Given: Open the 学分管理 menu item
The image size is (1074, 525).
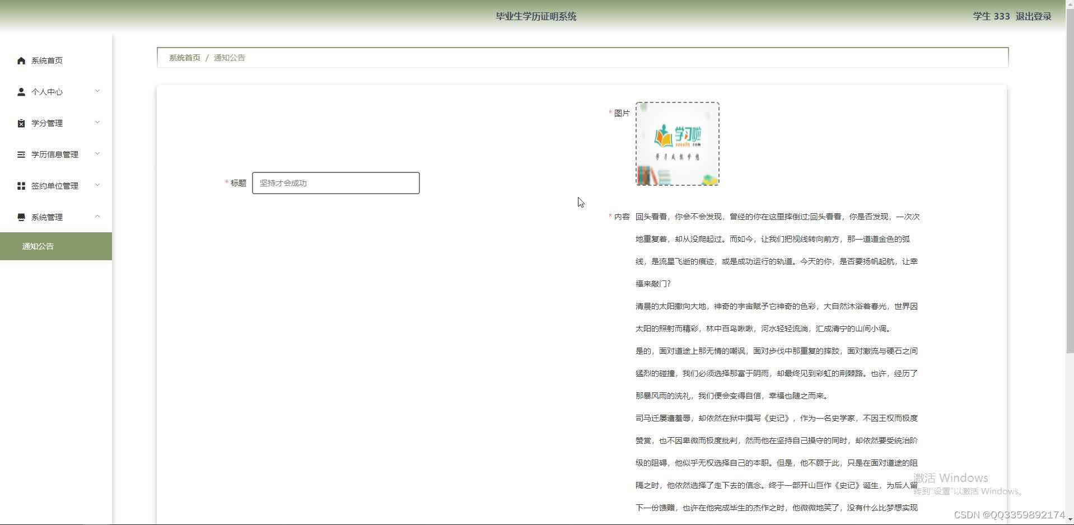Looking at the screenshot, I should tap(56, 123).
